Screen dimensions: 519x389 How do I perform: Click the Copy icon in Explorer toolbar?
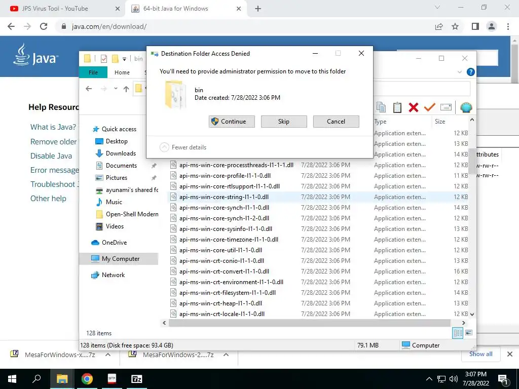pyautogui.click(x=381, y=107)
